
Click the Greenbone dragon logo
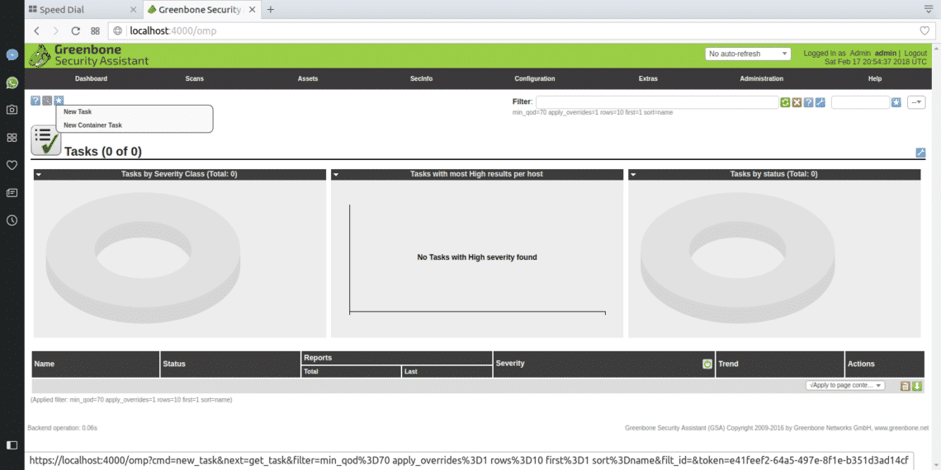click(x=40, y=56)
